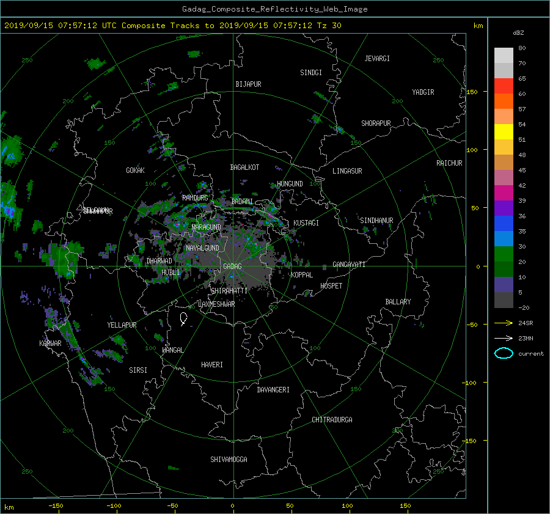
Task: Click the 80 value in the dBZ legend
Action: pyautogui.click(x=522, y=48)
